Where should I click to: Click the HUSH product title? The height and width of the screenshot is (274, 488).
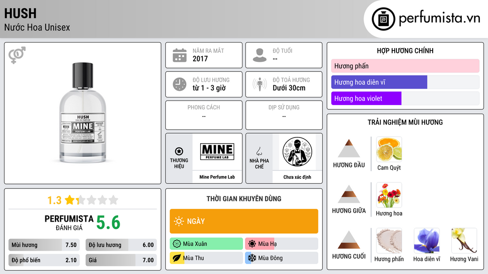click(x=20, y=13)
